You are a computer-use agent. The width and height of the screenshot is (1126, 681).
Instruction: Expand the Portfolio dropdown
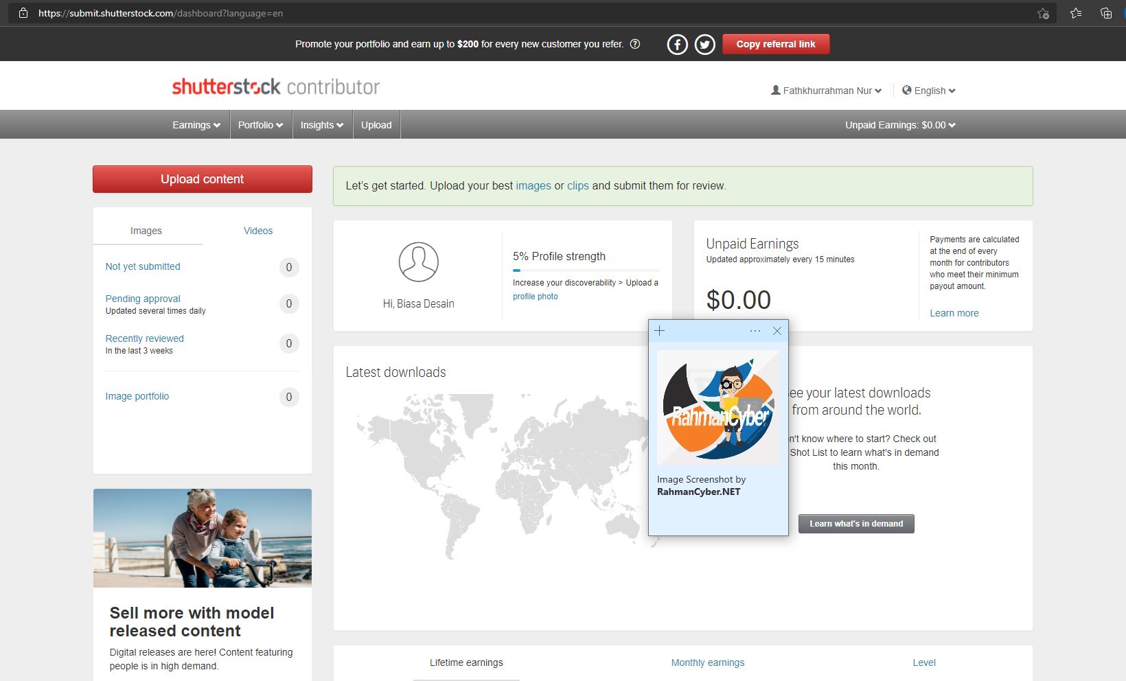coord(260,124)
